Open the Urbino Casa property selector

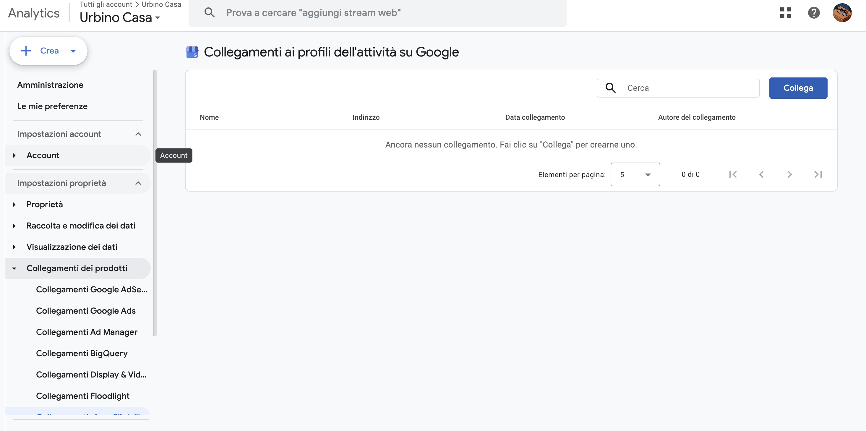click(x=120, y=17)
